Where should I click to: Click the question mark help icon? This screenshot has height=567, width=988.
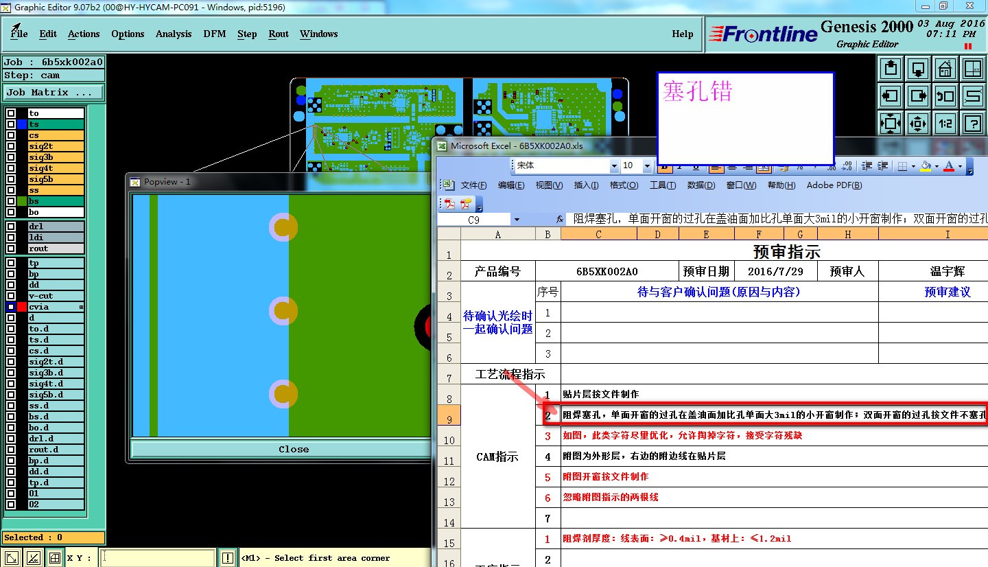click(x=972, y=124)
